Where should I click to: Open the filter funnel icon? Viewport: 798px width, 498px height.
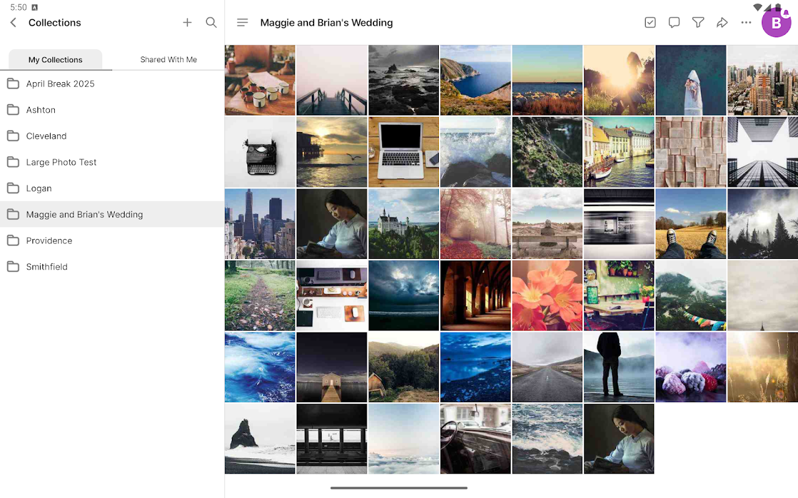pos(698,22)
